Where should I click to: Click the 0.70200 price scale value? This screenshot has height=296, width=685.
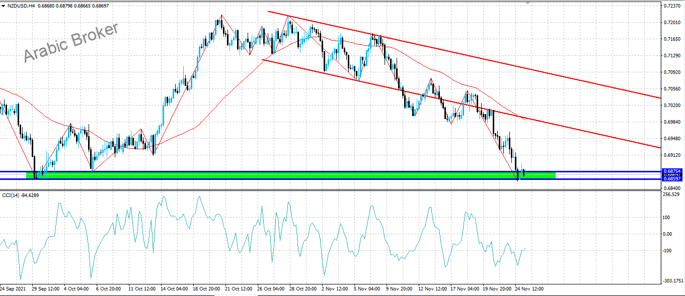click(672, 106)
